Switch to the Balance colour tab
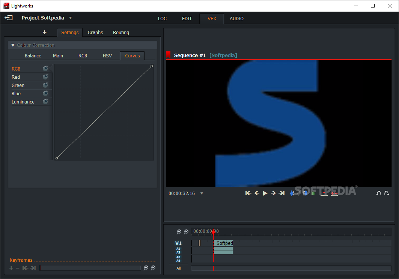 click(x=33, y=56)
